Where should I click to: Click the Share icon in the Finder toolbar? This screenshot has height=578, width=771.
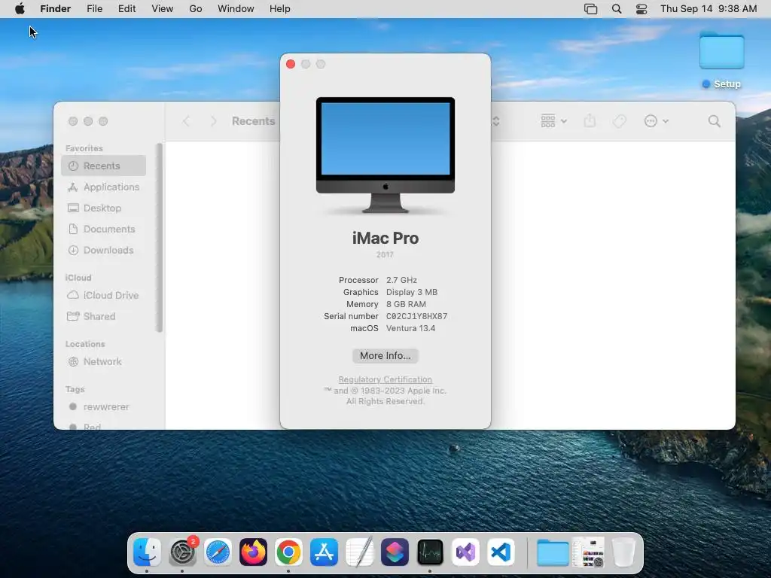tap(590, 121)
